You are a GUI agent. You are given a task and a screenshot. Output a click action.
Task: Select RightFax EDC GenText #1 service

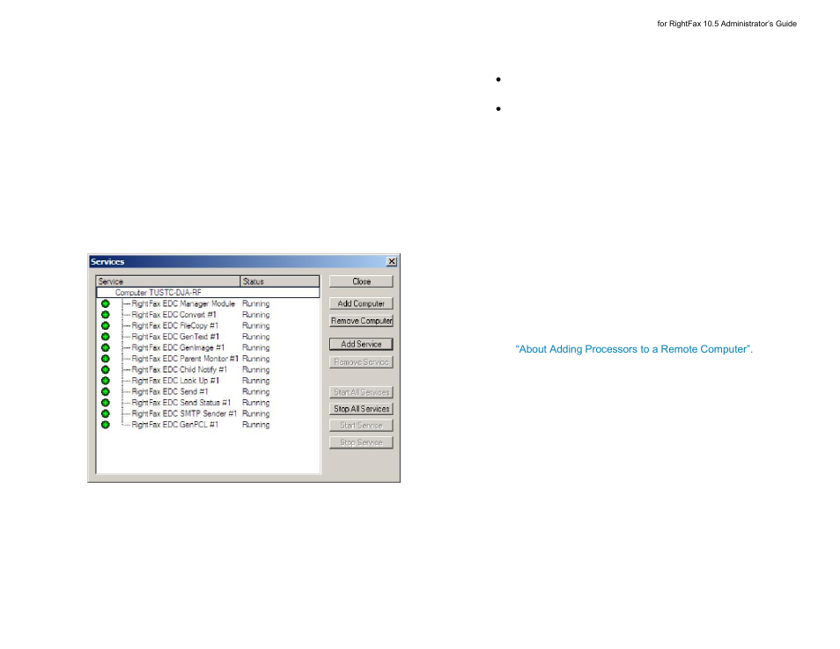pos(175,337)
